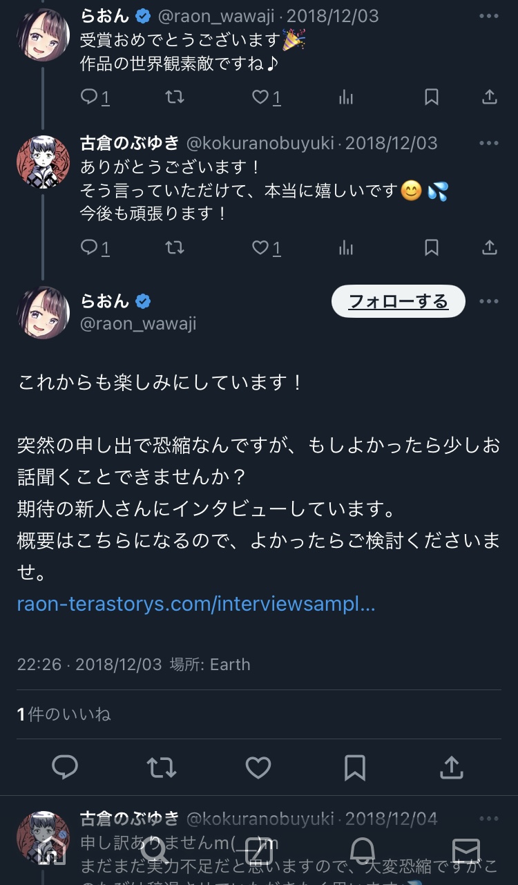
Task: Reply to the main tweet by らおん
Action: tap(65, 767)
